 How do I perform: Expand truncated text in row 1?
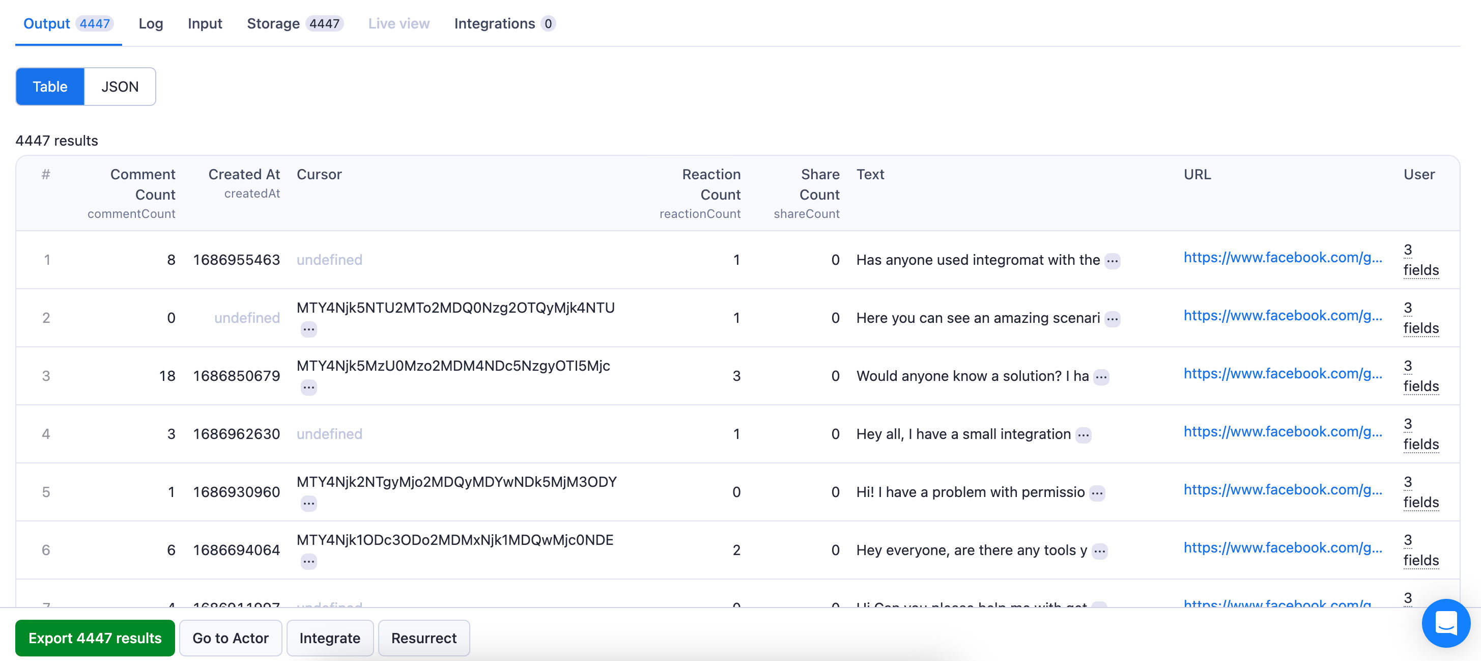click(1113, 261)
